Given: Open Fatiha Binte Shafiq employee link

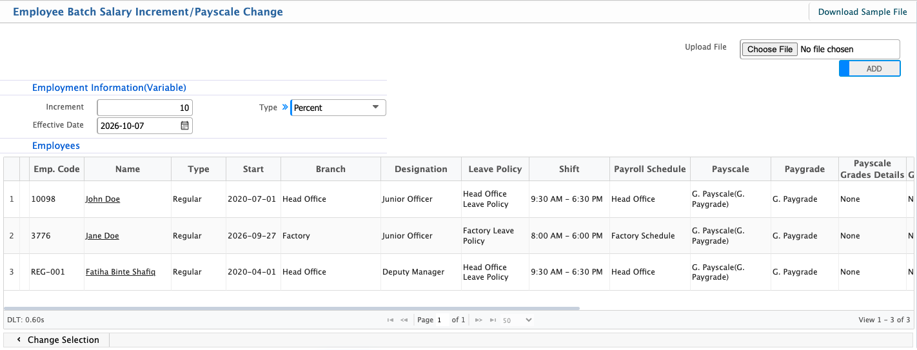Looking at the screenshot, I should point(120,272).
